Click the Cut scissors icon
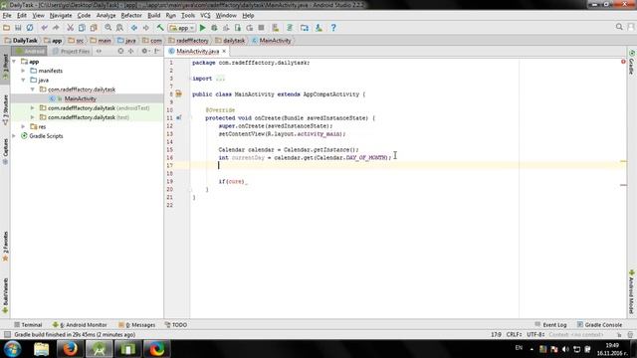Screen dimensions: 637x358 70,28
